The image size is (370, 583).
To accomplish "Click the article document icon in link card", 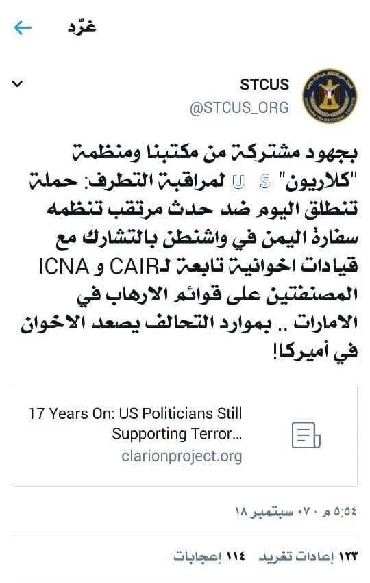I will 306,435.
